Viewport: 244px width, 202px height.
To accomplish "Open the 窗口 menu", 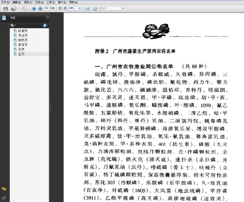I will click(62, 2).
